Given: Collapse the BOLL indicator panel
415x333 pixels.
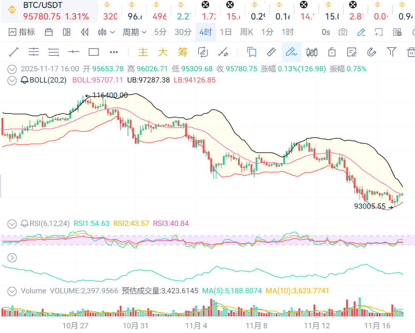Looking at the screenshot, I should pyautogui.click(x=12, y=80).
